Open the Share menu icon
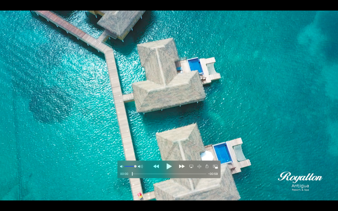Image resolution: width=338 pixels, height=211 pixels. 207,166
